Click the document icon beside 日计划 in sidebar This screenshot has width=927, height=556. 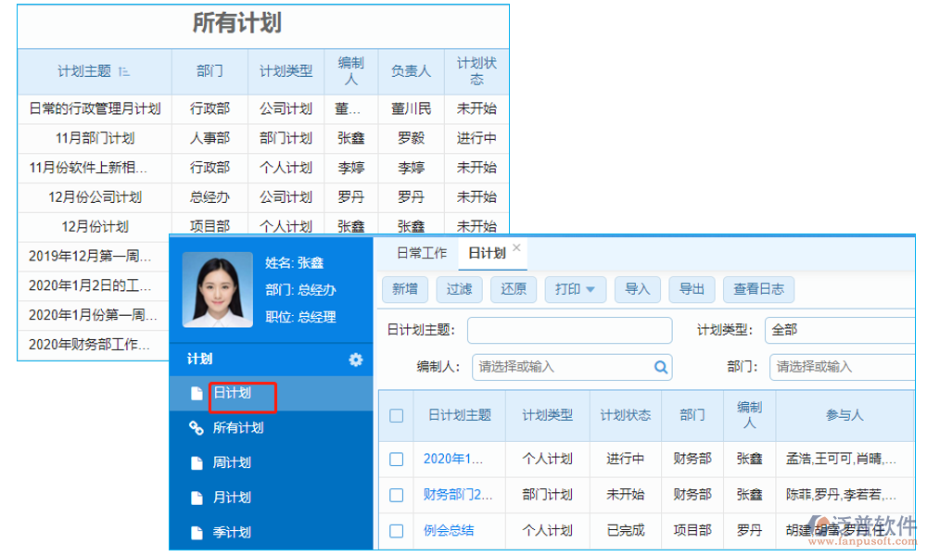tap(196, 394)
